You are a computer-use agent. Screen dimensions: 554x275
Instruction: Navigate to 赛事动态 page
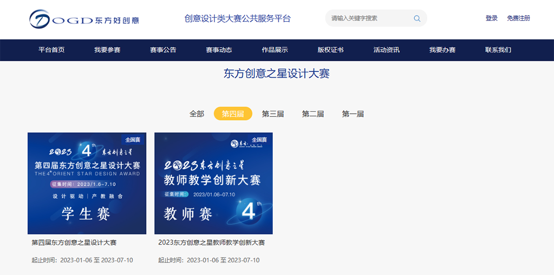click(x=219, y=50)
